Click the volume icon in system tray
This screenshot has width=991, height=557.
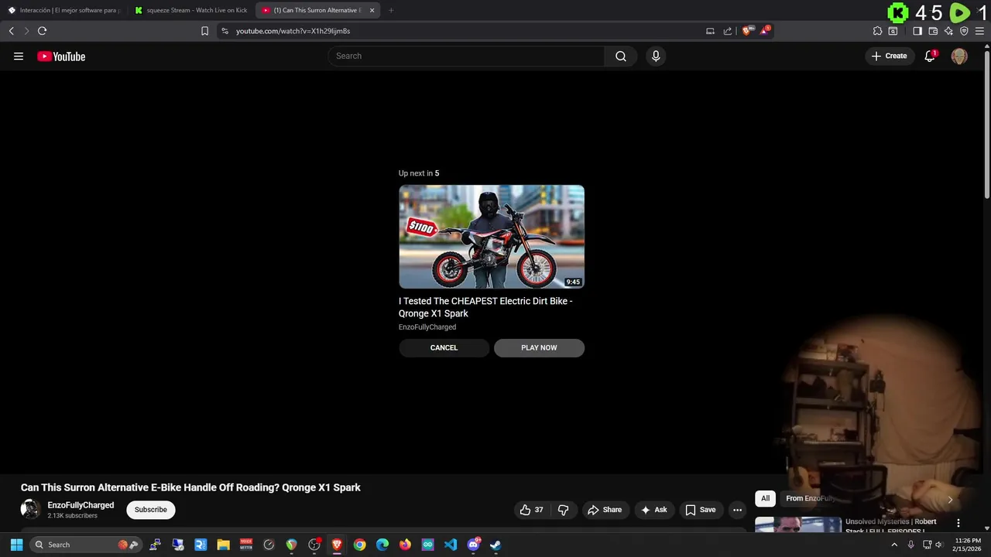(939, 545)
